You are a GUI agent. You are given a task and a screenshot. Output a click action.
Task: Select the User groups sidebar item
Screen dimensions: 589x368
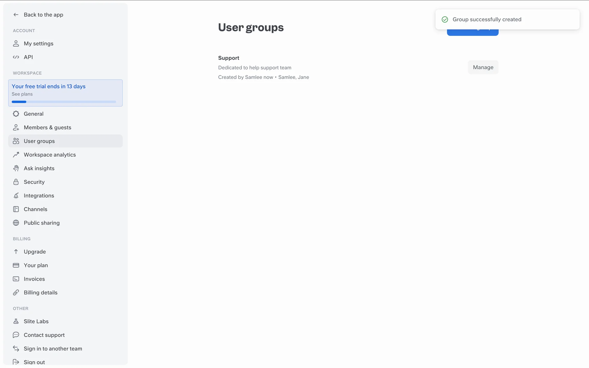click(x=39, y=141)
